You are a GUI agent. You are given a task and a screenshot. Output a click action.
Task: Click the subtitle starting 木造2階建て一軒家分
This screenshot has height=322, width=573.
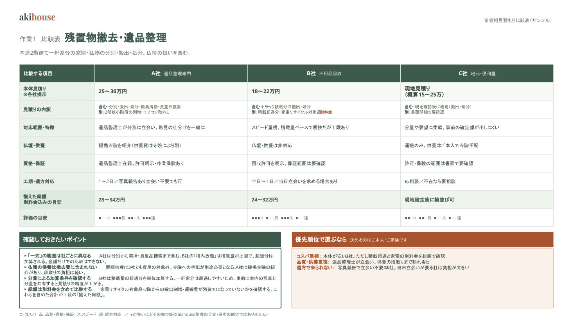105,53
